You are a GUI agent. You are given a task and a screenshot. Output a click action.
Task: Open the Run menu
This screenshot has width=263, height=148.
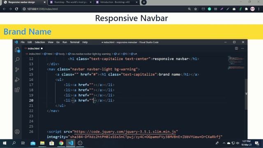65,42
